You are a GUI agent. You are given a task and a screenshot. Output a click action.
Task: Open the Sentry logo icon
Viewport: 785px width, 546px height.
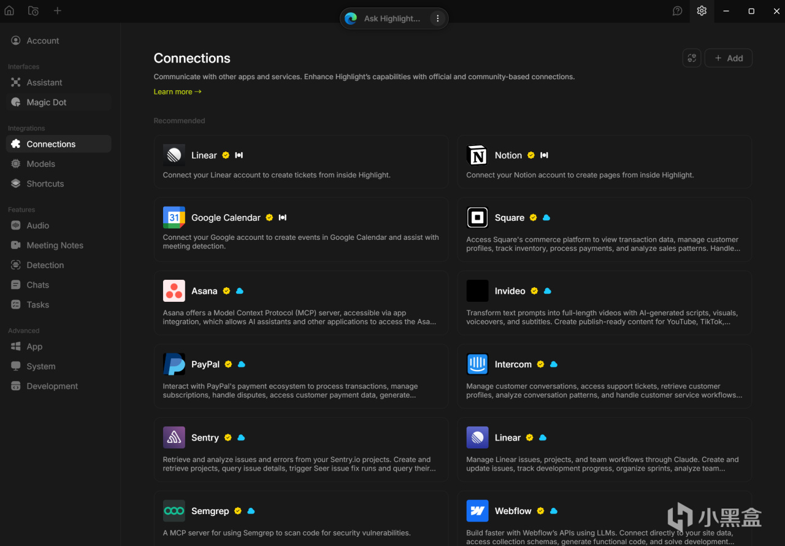174,437
